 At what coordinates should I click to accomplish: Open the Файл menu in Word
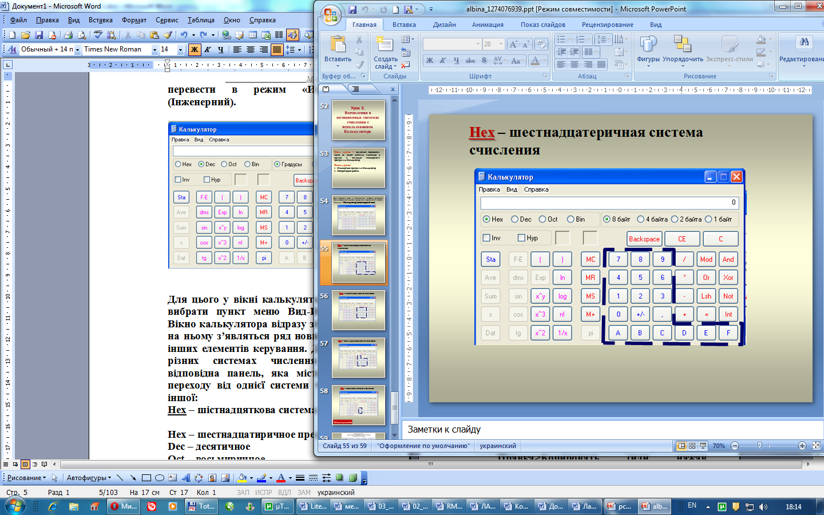[x=18, y=20]
